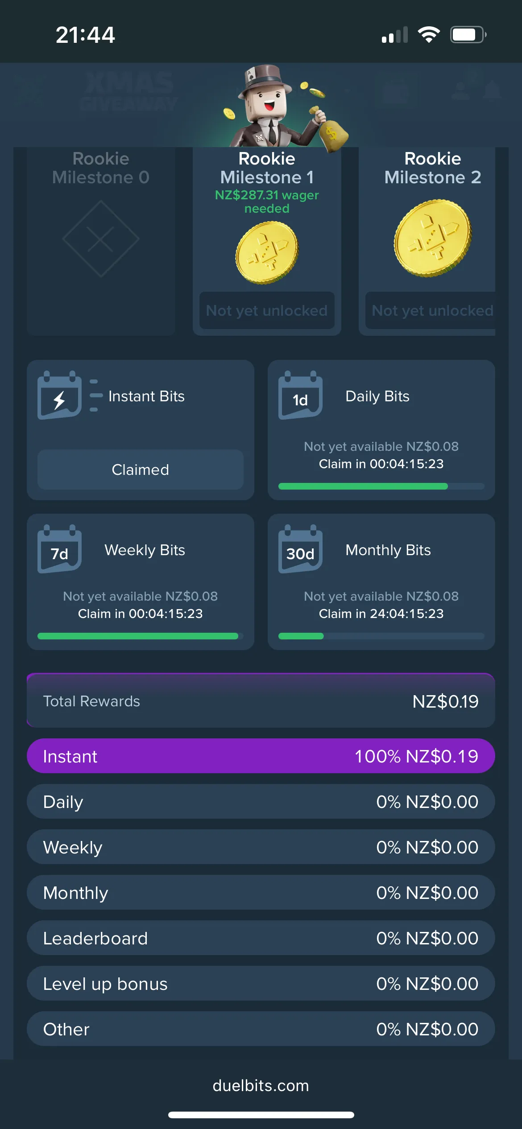The image size is (522, 1129).
Task: Tap the Rookie Milestone 2 gold coin
Action: click(x=432, y=238)
